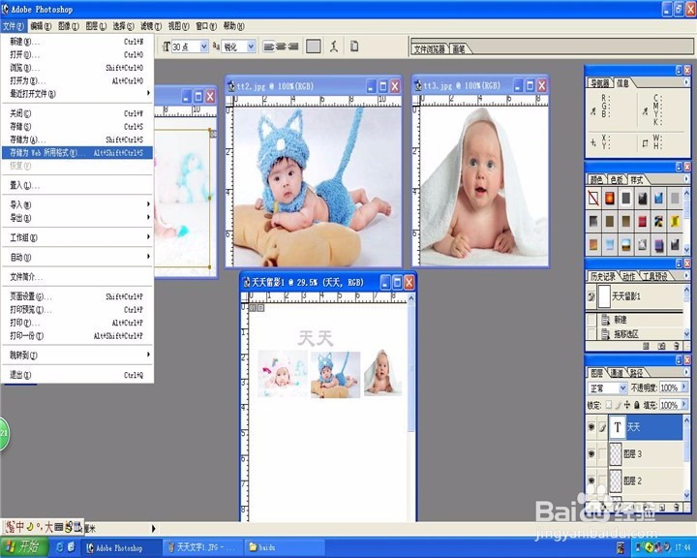
Task: Select left align text icon
Action: (x=268, y=46)
